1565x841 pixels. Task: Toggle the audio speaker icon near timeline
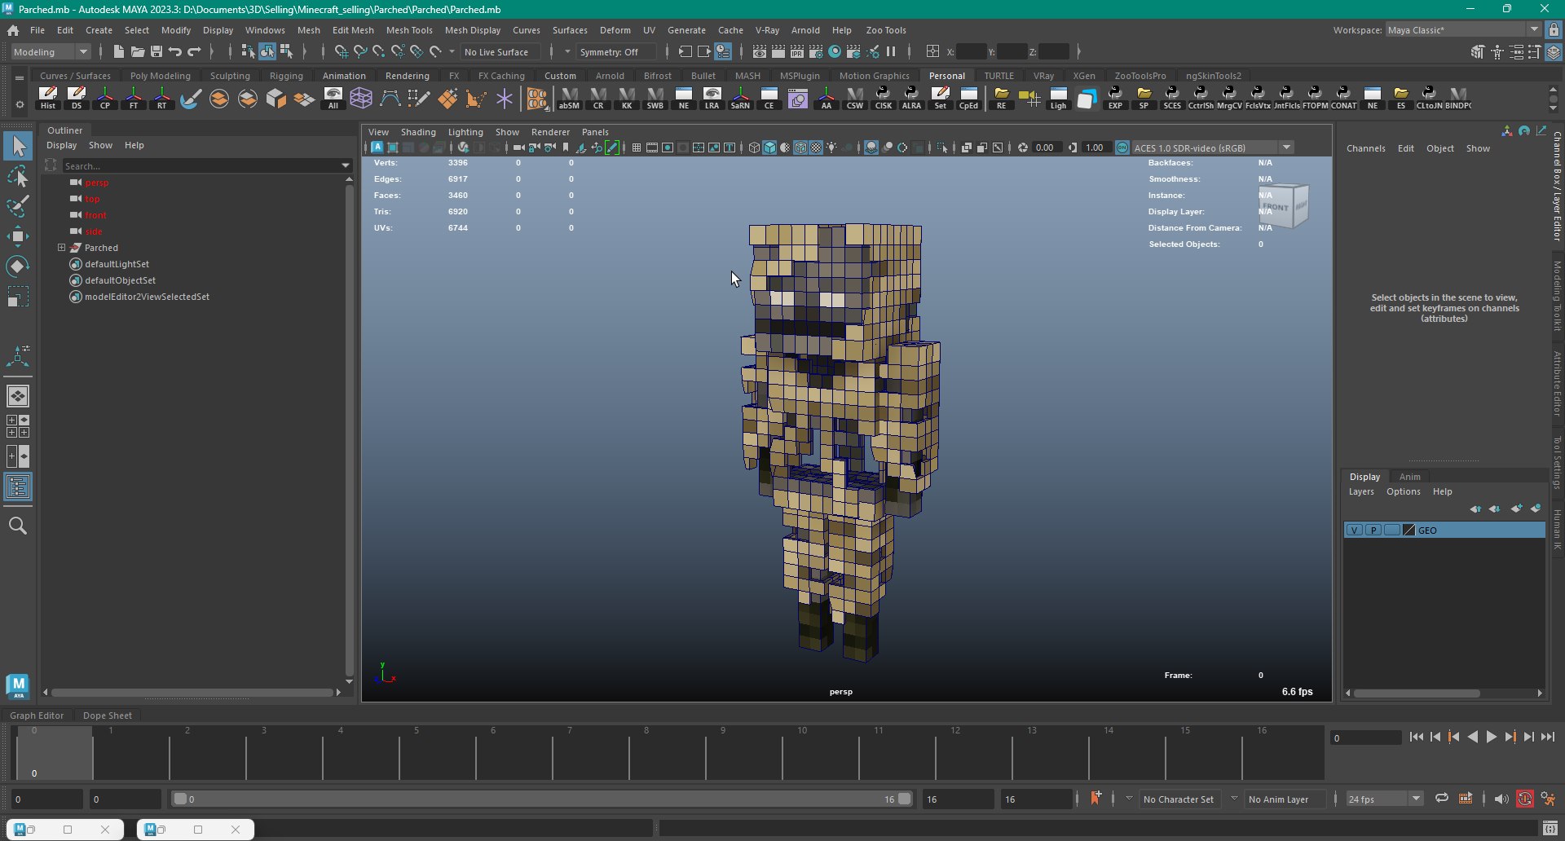pyautogui.click(x=1501, y=799)
